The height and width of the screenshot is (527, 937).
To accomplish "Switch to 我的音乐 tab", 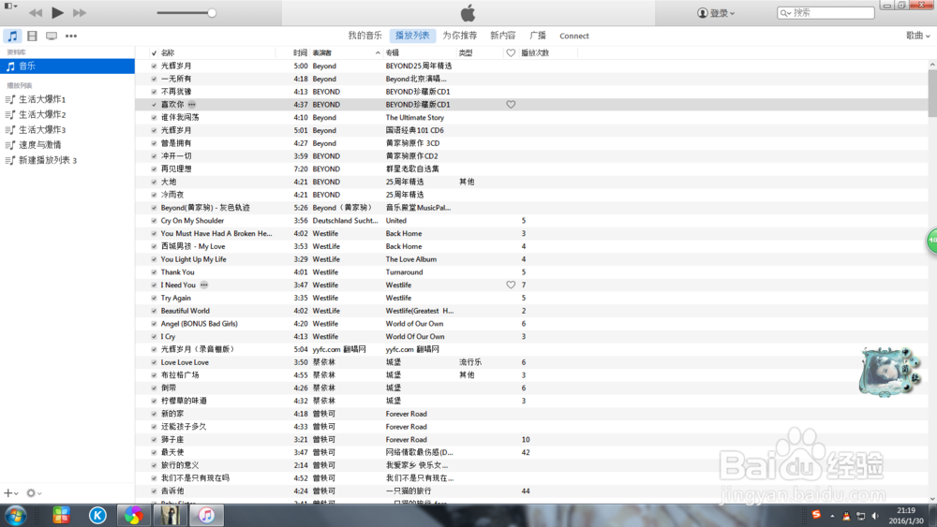I will coord(365,36).
